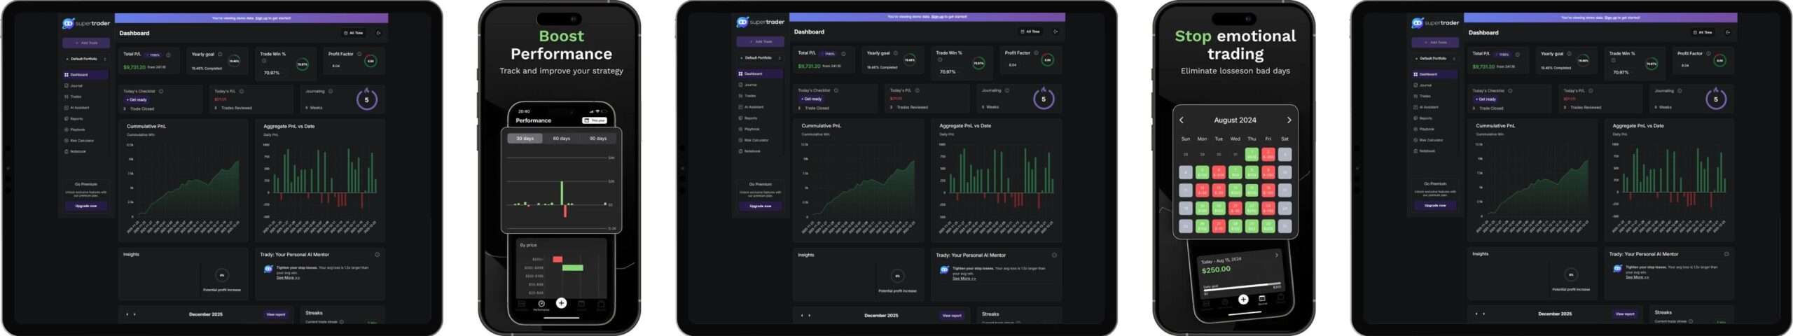Go to next month after August 2024

tap(1289, 120)
